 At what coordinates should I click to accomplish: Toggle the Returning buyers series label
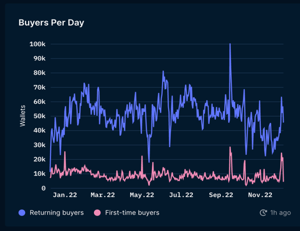coord(56,213)
